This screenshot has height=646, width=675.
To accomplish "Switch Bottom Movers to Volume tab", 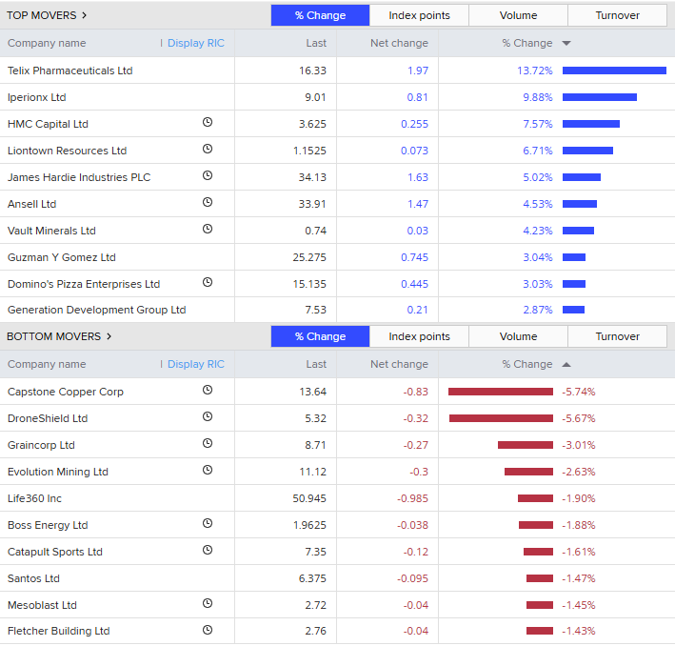I will (x=518, y=336).
